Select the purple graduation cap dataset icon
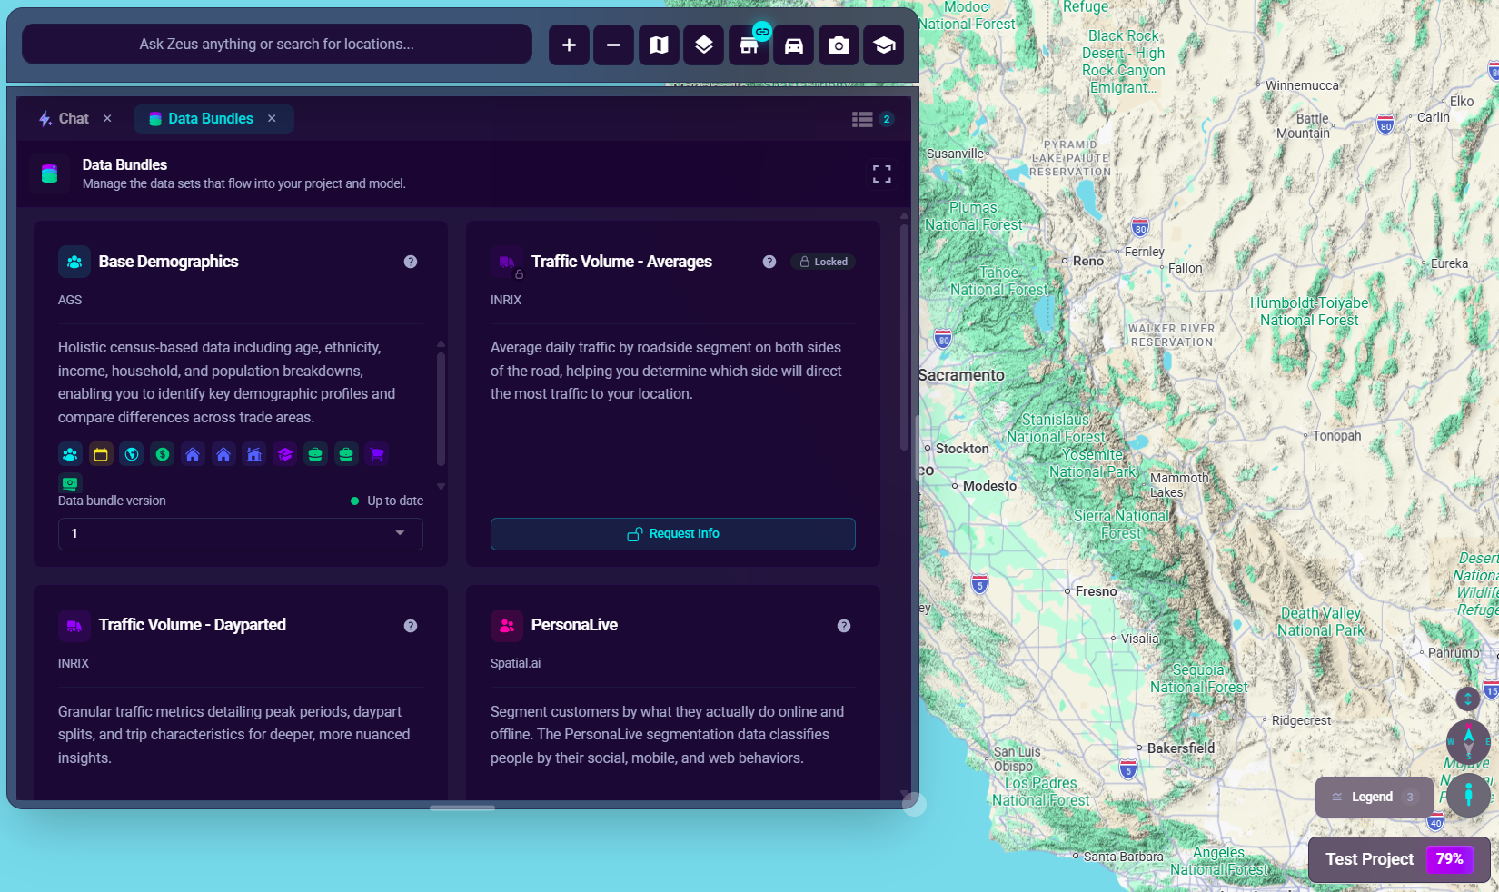1499x892 pixels. (x=285, y=454)
